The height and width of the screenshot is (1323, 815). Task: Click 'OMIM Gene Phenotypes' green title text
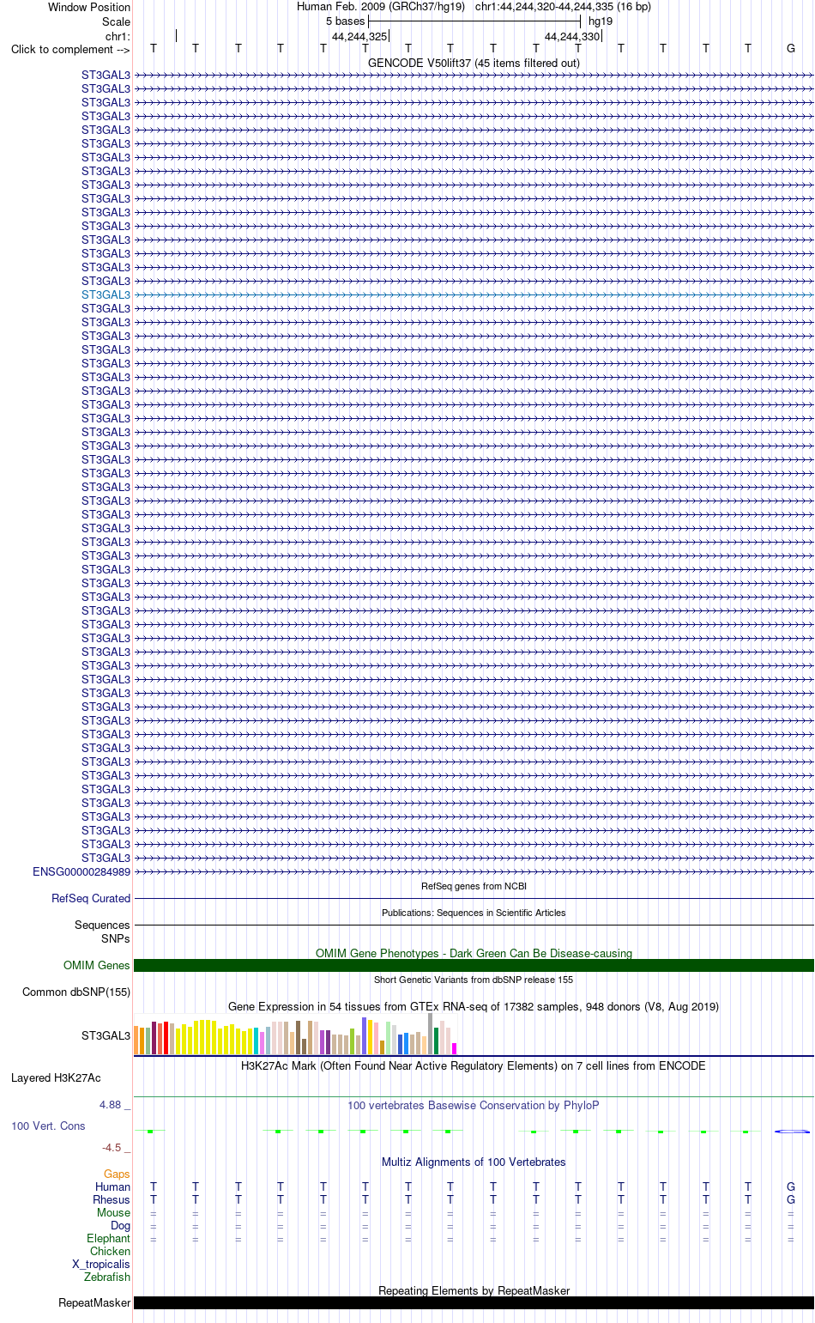474,953
